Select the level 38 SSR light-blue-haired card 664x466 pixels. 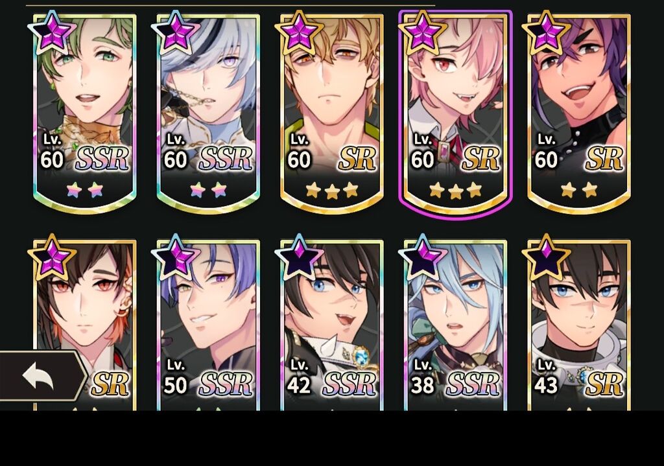pos(456,325)
